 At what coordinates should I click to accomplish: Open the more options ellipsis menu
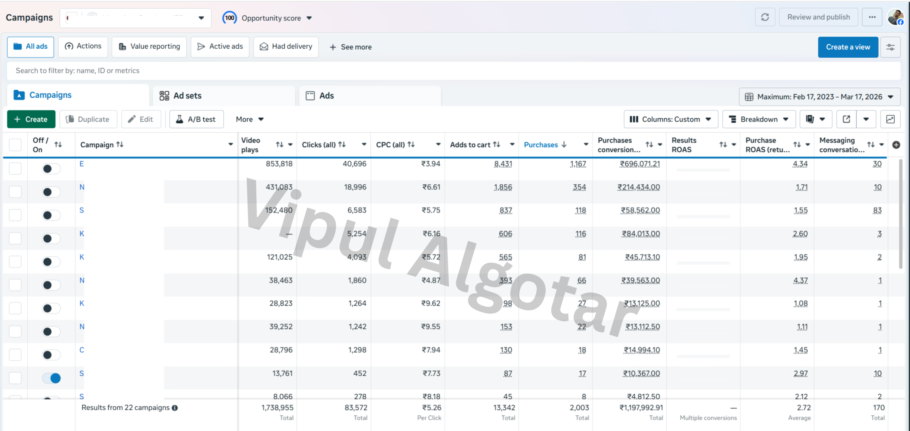872,17
